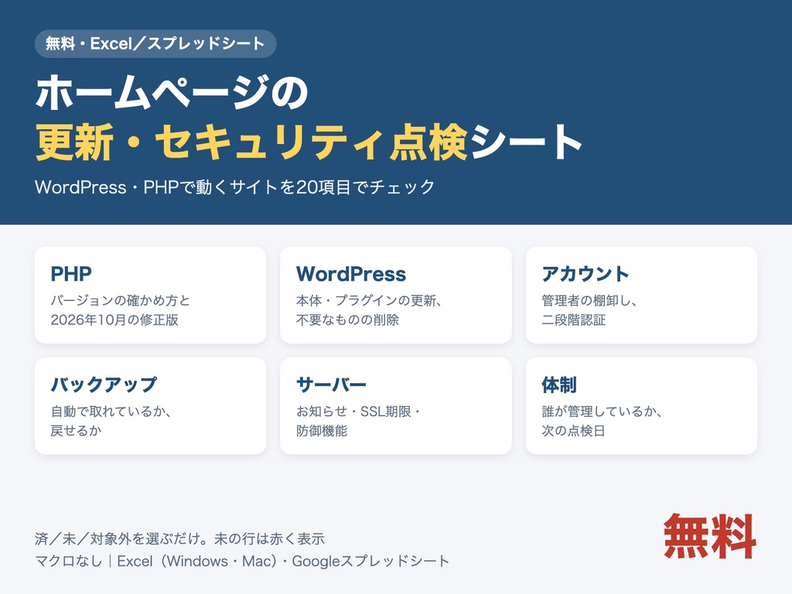Click the text お知らせ・SSL期限・
The image size is (792, 594).
tap(359, 411)
